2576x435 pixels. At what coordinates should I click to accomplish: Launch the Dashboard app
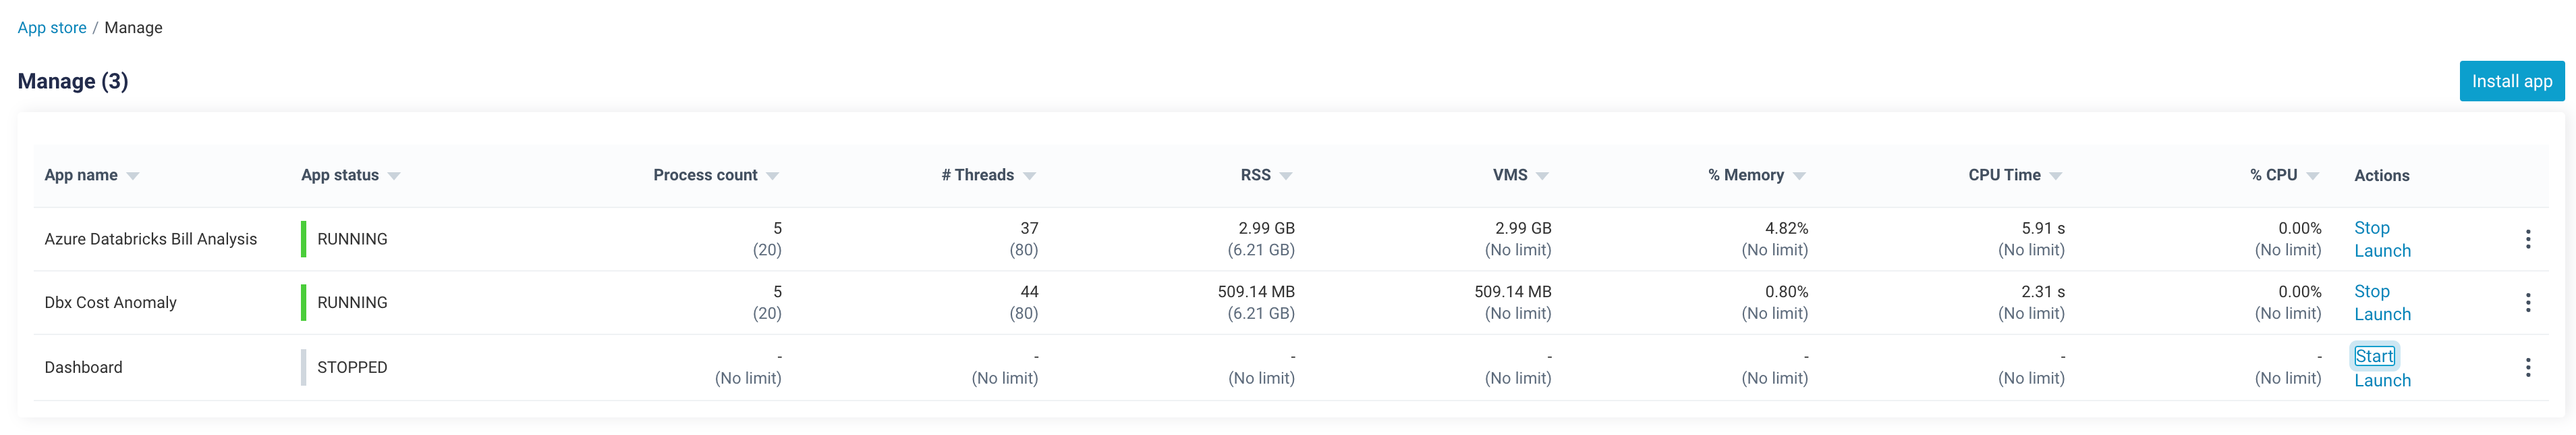(x=2382, y=380)
